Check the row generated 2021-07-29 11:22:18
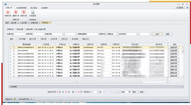This screenshot has width=191, height=105. point(14,47)
